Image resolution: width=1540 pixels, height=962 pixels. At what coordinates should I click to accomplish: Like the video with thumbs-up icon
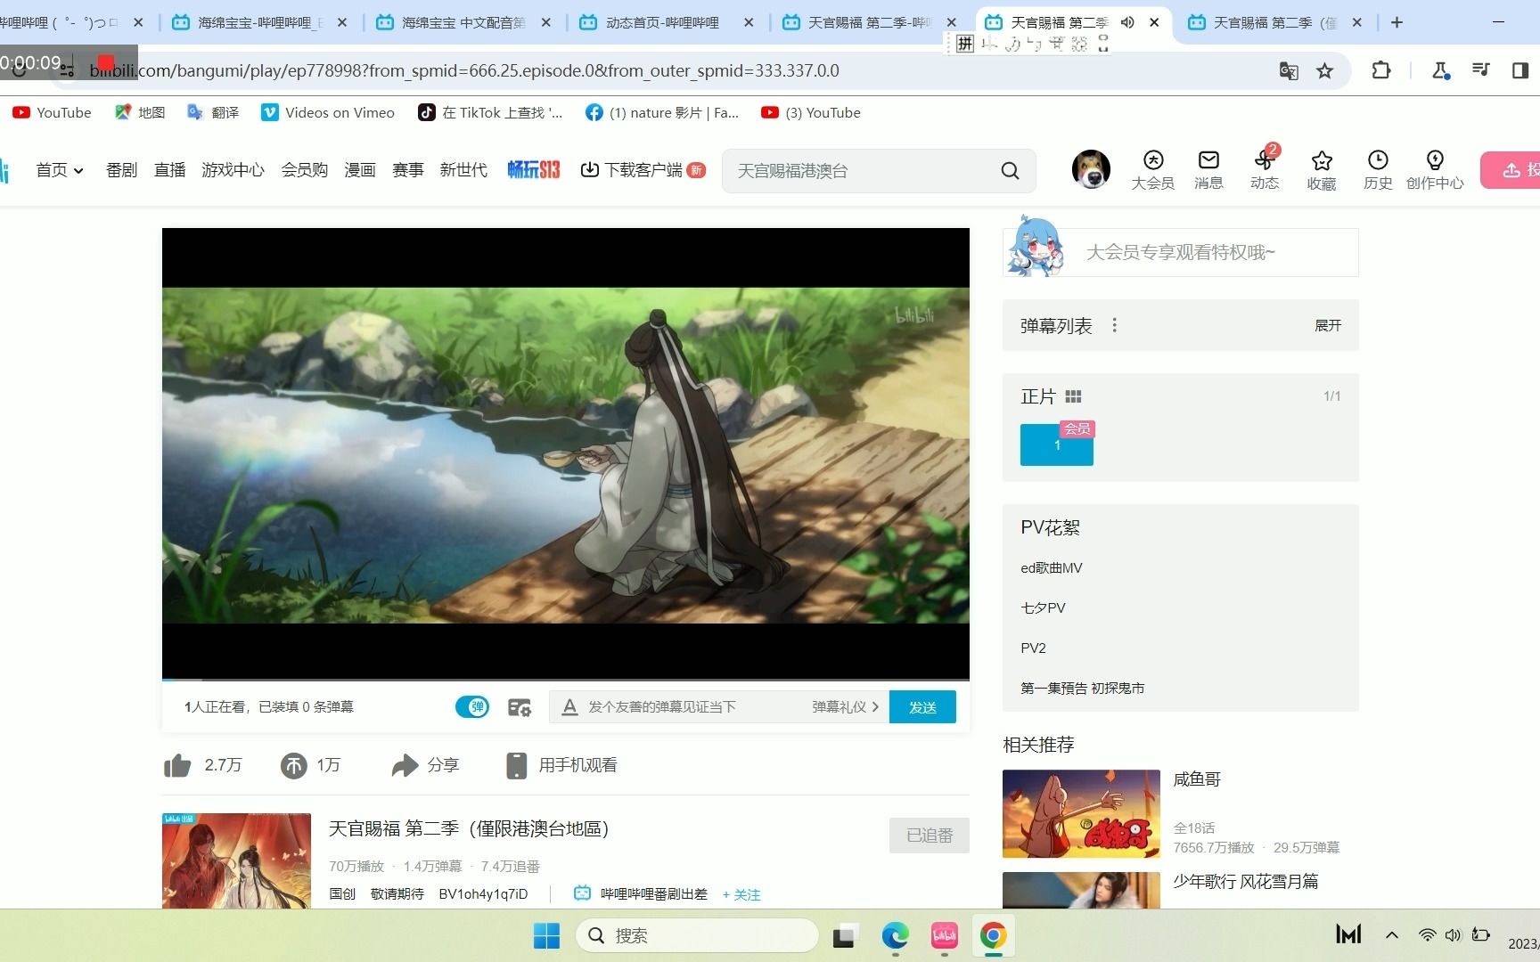click(177, 765)
